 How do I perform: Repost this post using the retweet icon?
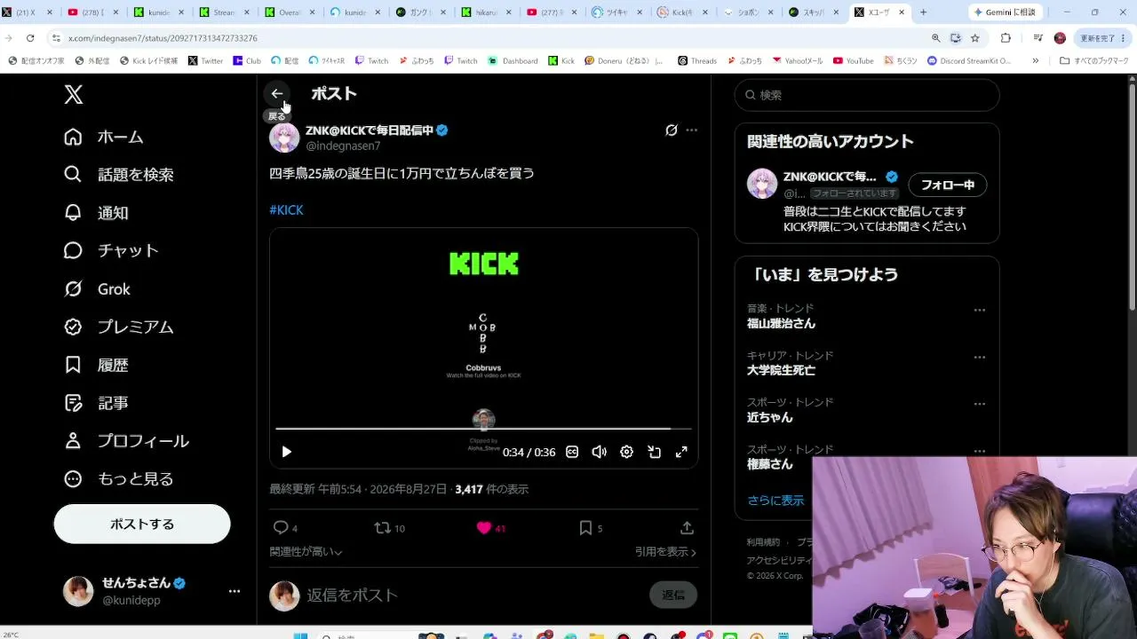point(383,528)
